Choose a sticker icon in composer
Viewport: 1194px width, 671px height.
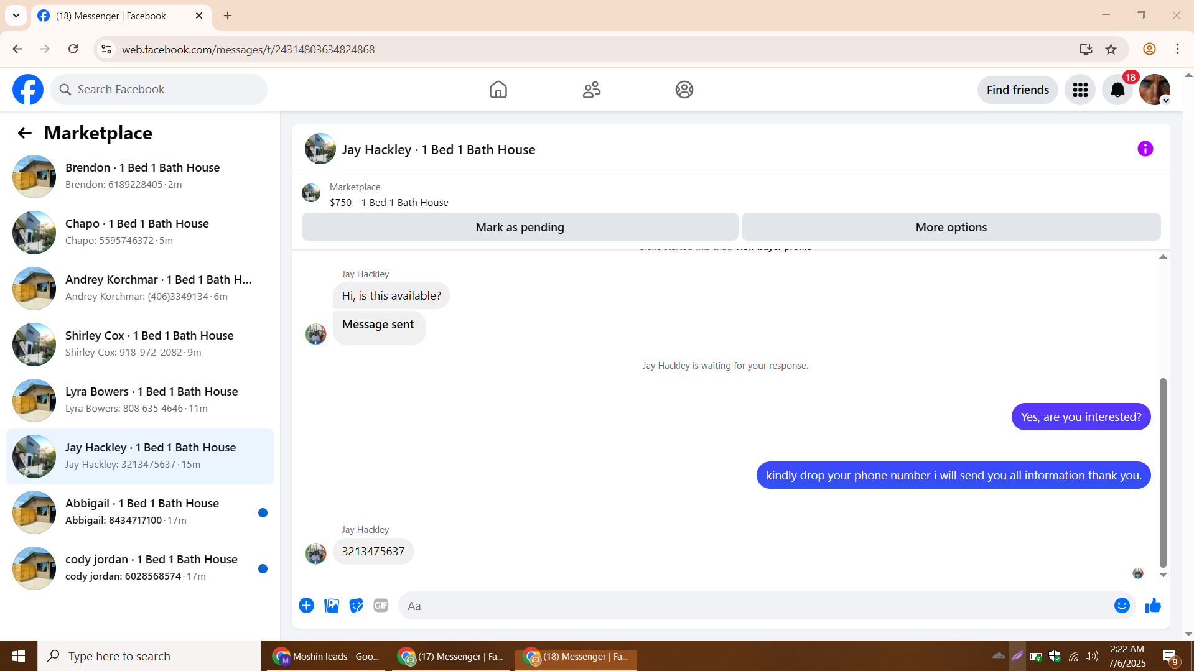point(357,606)
